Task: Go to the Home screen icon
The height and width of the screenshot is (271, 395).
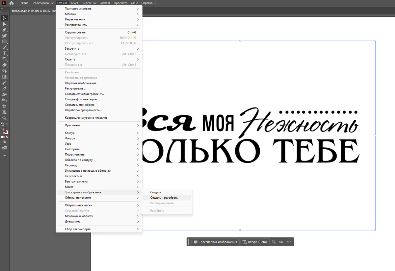Action: (x=12, y=3)
